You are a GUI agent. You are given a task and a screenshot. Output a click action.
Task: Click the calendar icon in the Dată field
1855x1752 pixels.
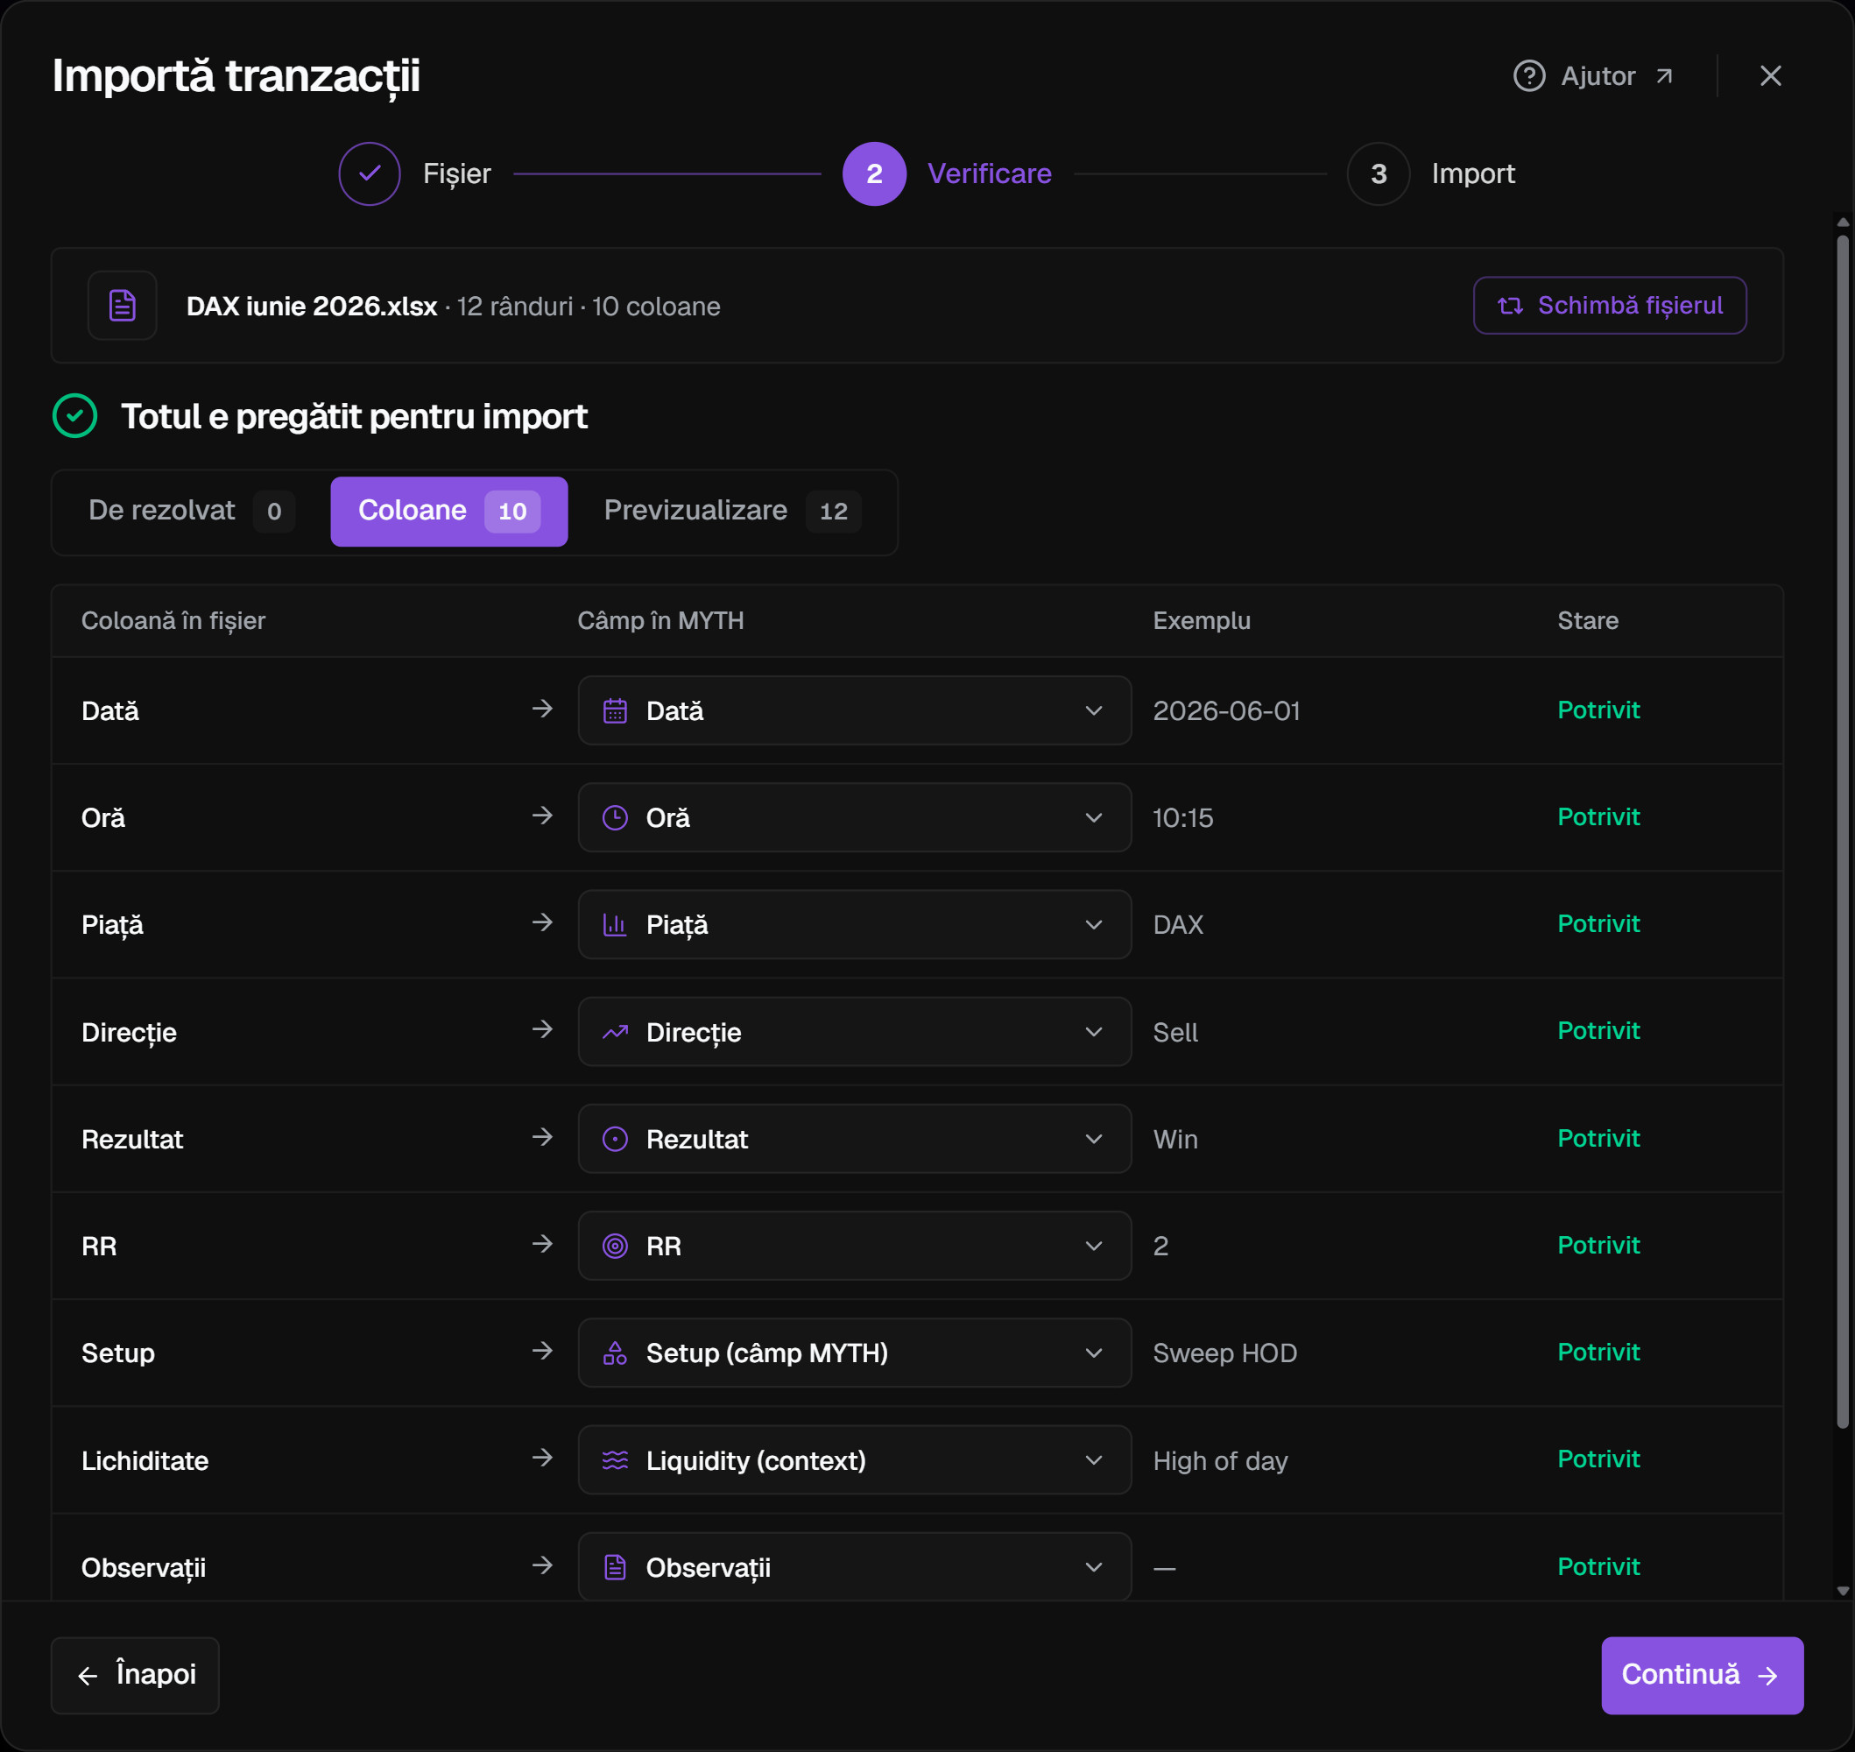(614, 710)
